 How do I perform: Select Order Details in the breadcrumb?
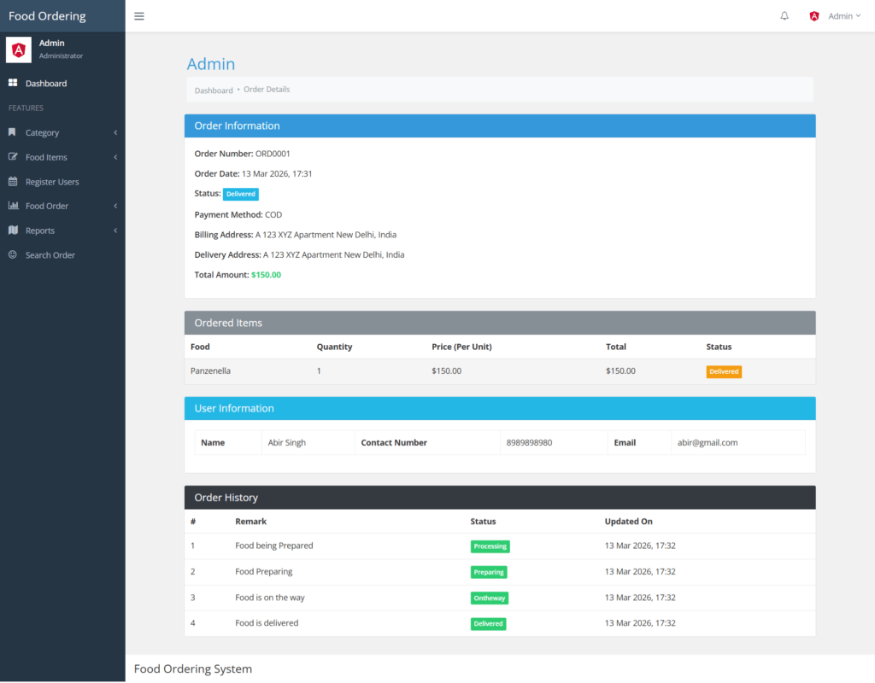[267, 89]
